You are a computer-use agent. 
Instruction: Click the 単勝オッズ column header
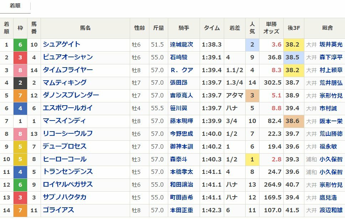[271, 28]
